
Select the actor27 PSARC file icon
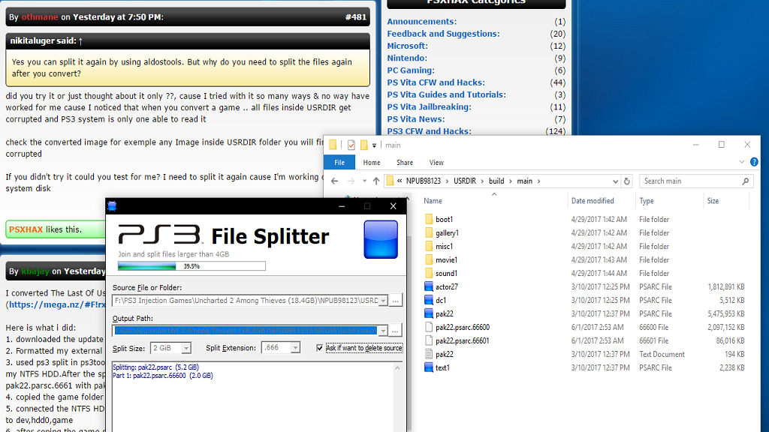pos(429,286)
